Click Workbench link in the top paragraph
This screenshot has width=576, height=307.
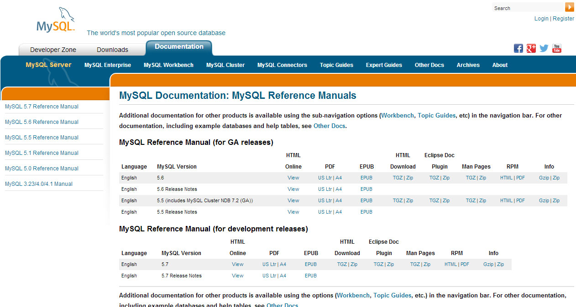(x=398, y=116)
